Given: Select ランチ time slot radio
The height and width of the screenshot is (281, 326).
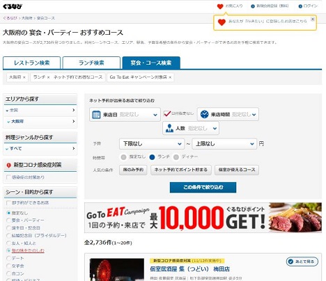Looking at the screenshot, I should coord(152,157).
